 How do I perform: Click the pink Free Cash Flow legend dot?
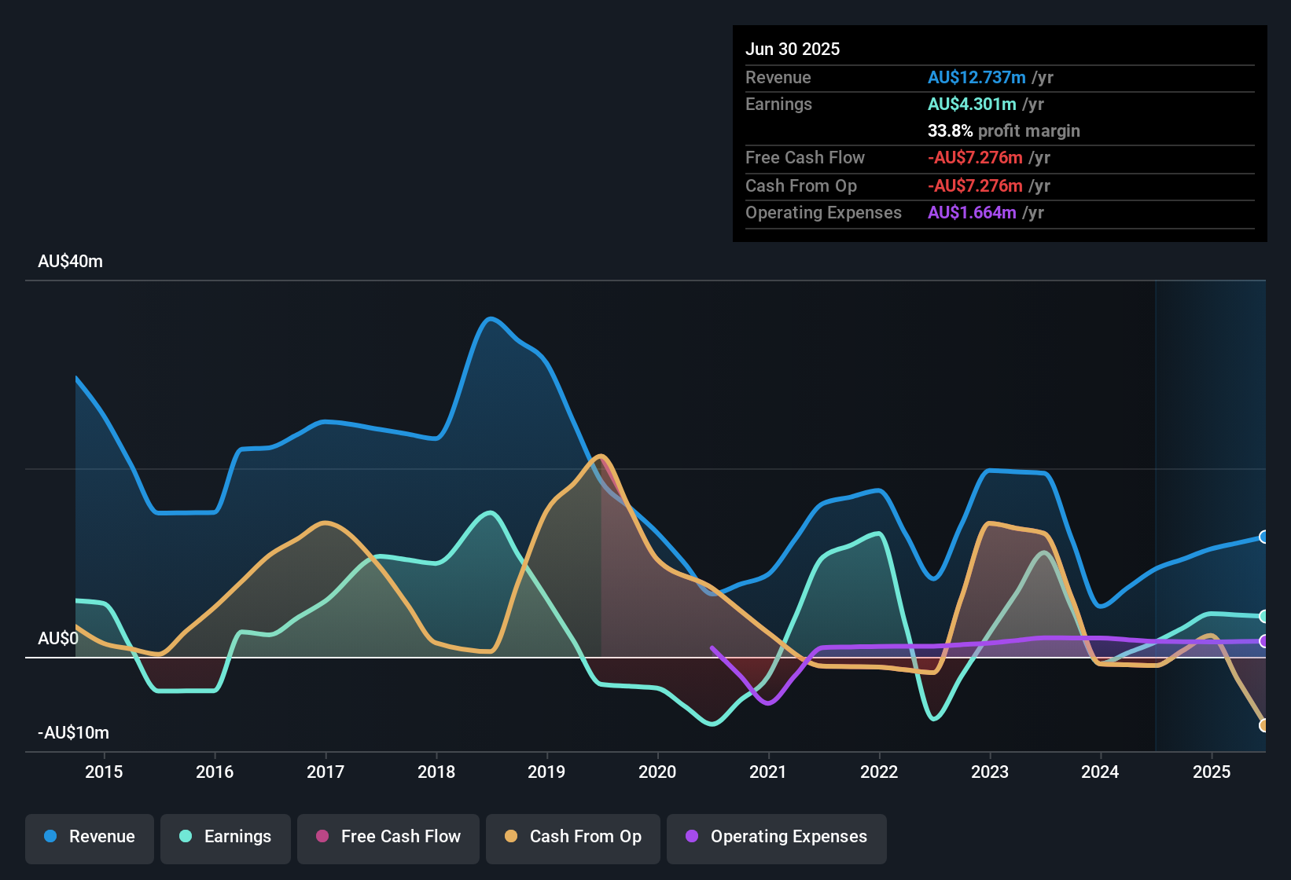[x=321, y=837]
